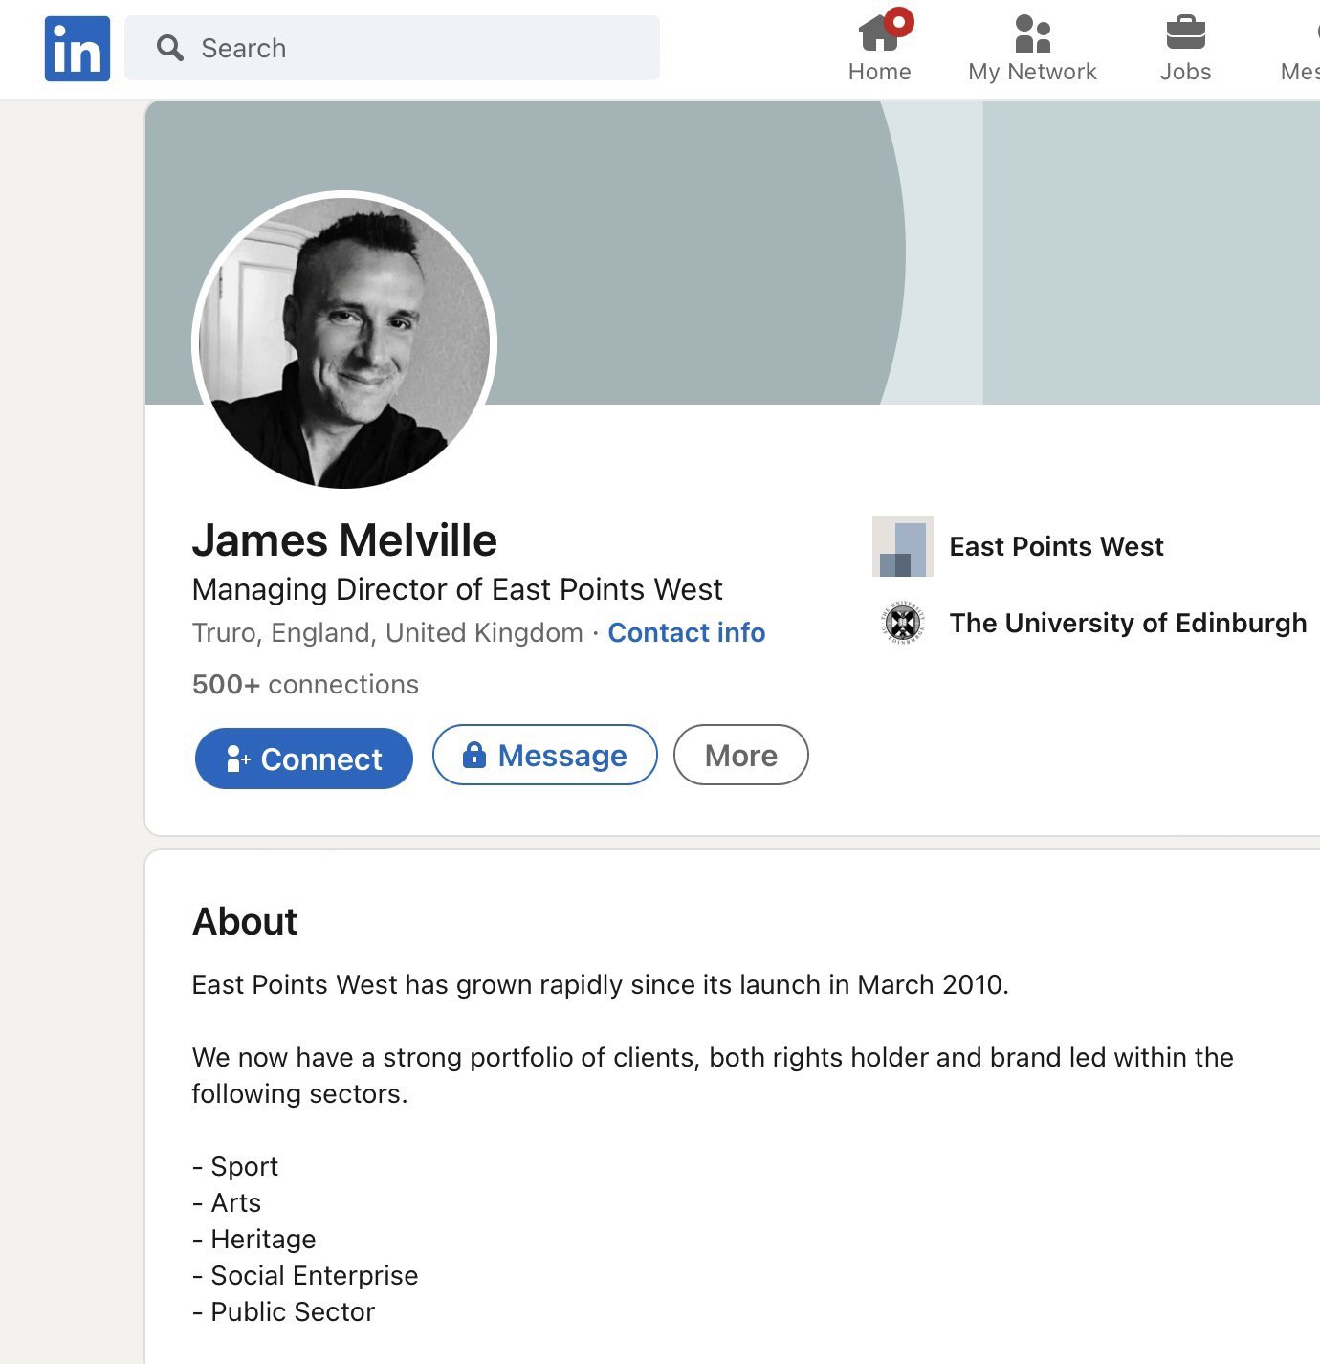Click the '- Public Sector' list line
This screenshot has height=1364, width=1320.
pyautogui.click(x=283, y=1311)
